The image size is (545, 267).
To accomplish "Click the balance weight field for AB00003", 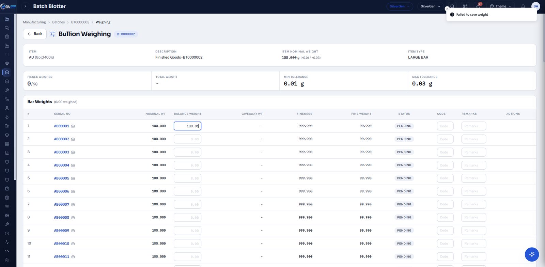I will coord(187,152).
